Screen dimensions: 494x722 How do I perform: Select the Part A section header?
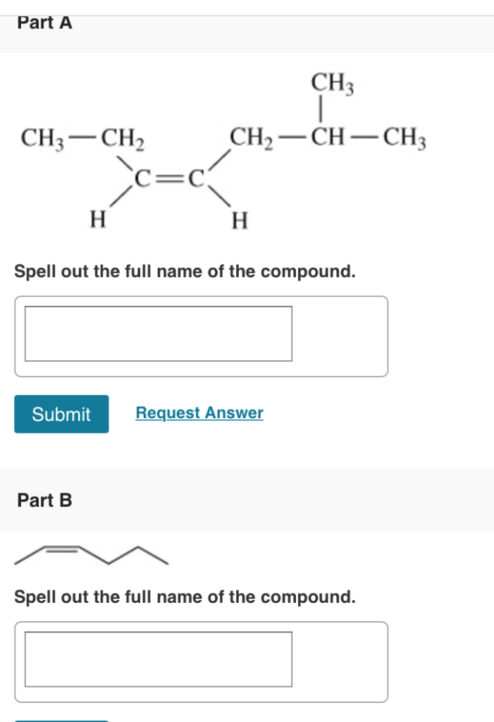point(44,23)
